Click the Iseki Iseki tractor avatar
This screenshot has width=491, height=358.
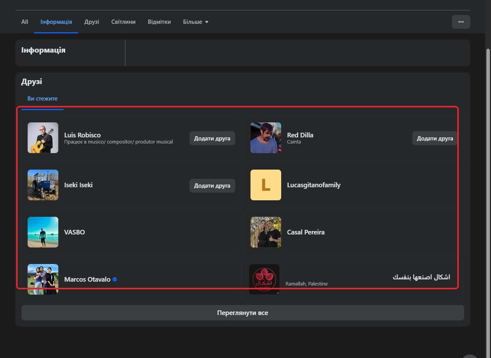pos(43,185)
